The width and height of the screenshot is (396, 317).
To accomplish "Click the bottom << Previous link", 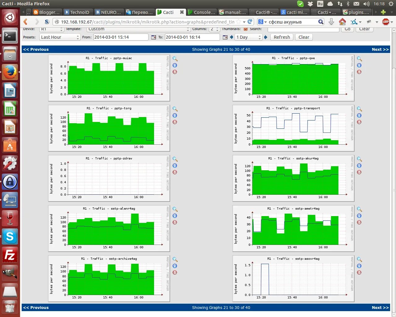I will click(36, 307).
